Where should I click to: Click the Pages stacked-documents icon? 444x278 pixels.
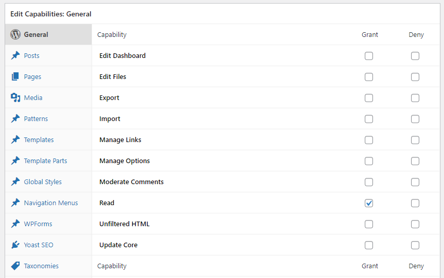pyautogui.click(x=15, y=76)
